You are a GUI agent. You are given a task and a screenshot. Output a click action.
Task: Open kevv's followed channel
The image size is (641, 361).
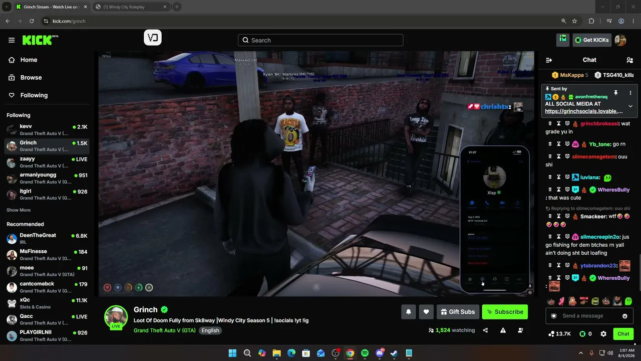pos(47,129)
